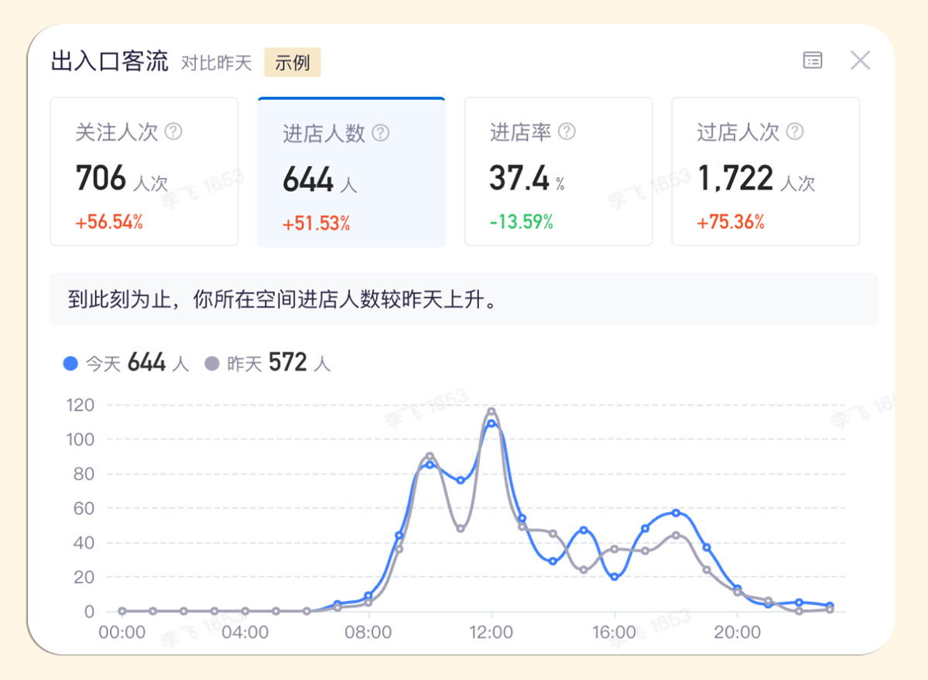Click the summary message about 进店人数较昨天上升

coord(282,299)
